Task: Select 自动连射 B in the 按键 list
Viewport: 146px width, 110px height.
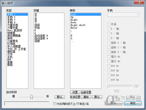Action: pos(49,36)
